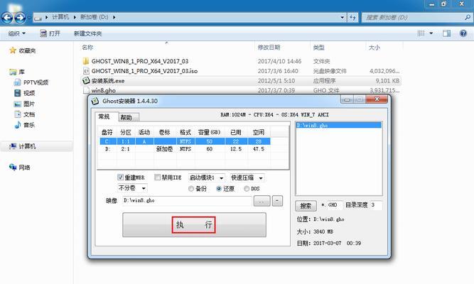The width and height of the screenshot is (474, 284).
Task: Sort by the 大小 column header
Action: (x=375, y=48)
